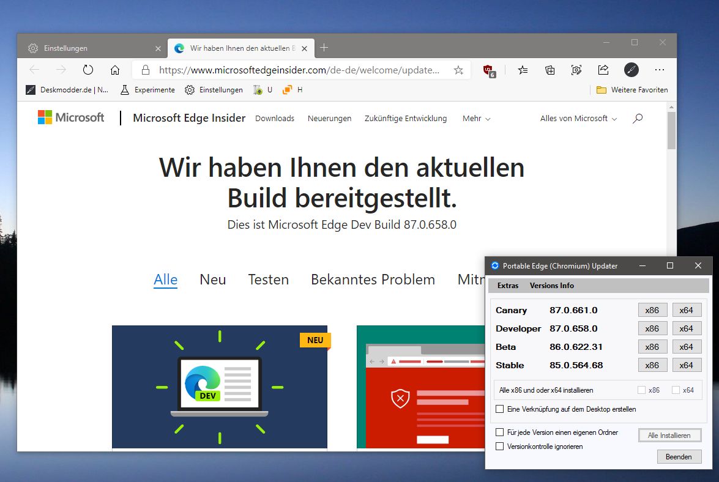The image size is (719, 482).
Task: Open the Extras menu in updater
Action: (x=508, y=286)
